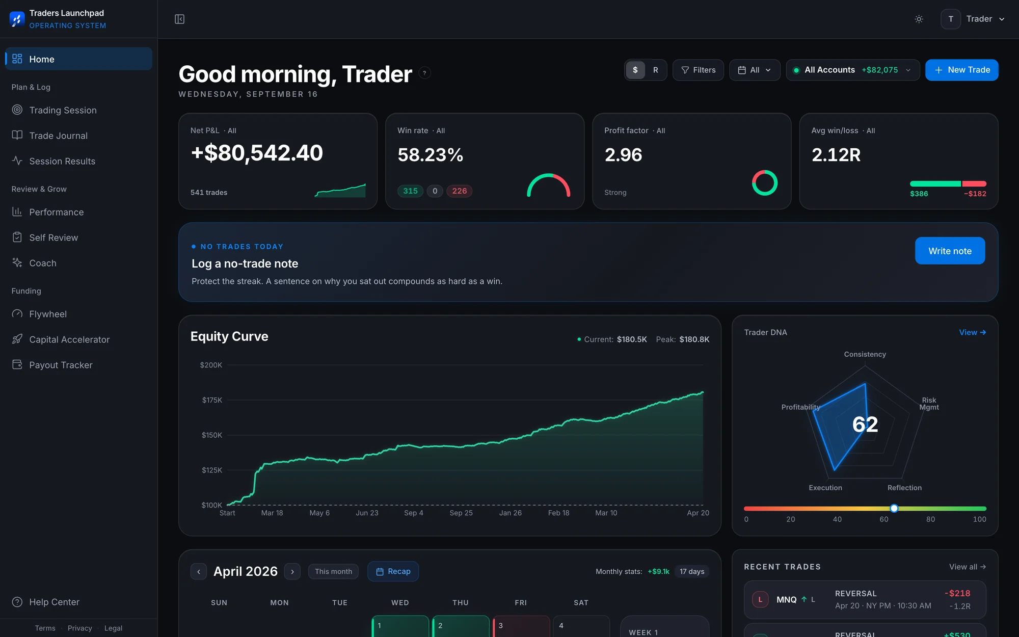The width and height of the screenshot is (1019, 637).
Task: Go to Session Results
Action: 79,161
